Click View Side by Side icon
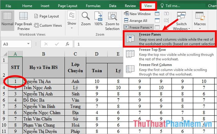Screen dimensions: 217x134 [166, 14]
